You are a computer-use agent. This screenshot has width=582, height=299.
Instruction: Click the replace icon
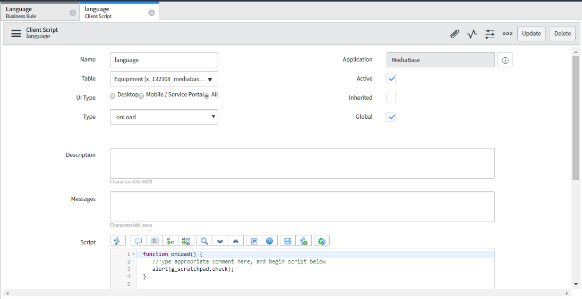170,241
